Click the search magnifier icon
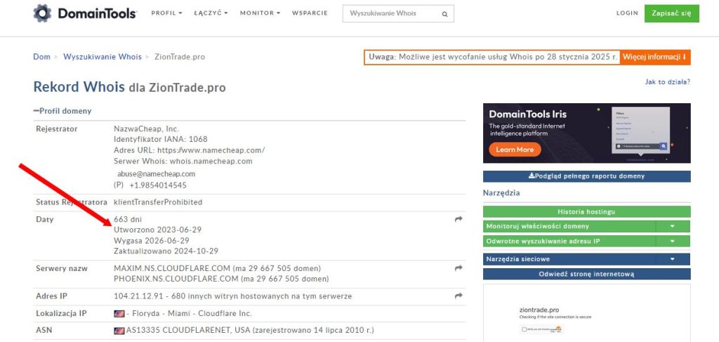 click(444, 14)
